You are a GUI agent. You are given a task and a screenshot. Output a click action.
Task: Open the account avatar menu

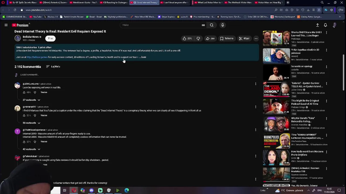tap(334, 25)
